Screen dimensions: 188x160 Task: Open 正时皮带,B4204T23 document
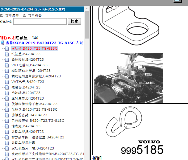coord(27,98)
